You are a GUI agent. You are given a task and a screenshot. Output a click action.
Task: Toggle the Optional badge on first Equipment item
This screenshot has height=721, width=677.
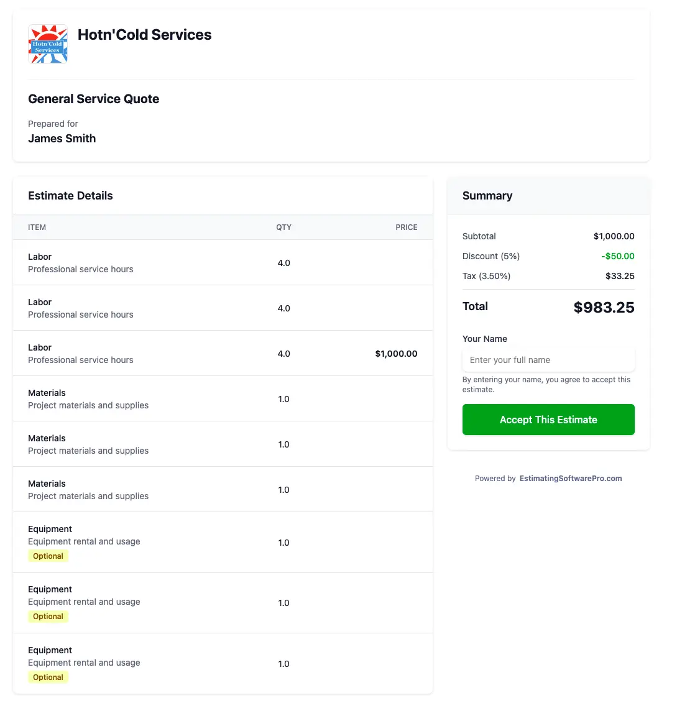click(48, 556)
